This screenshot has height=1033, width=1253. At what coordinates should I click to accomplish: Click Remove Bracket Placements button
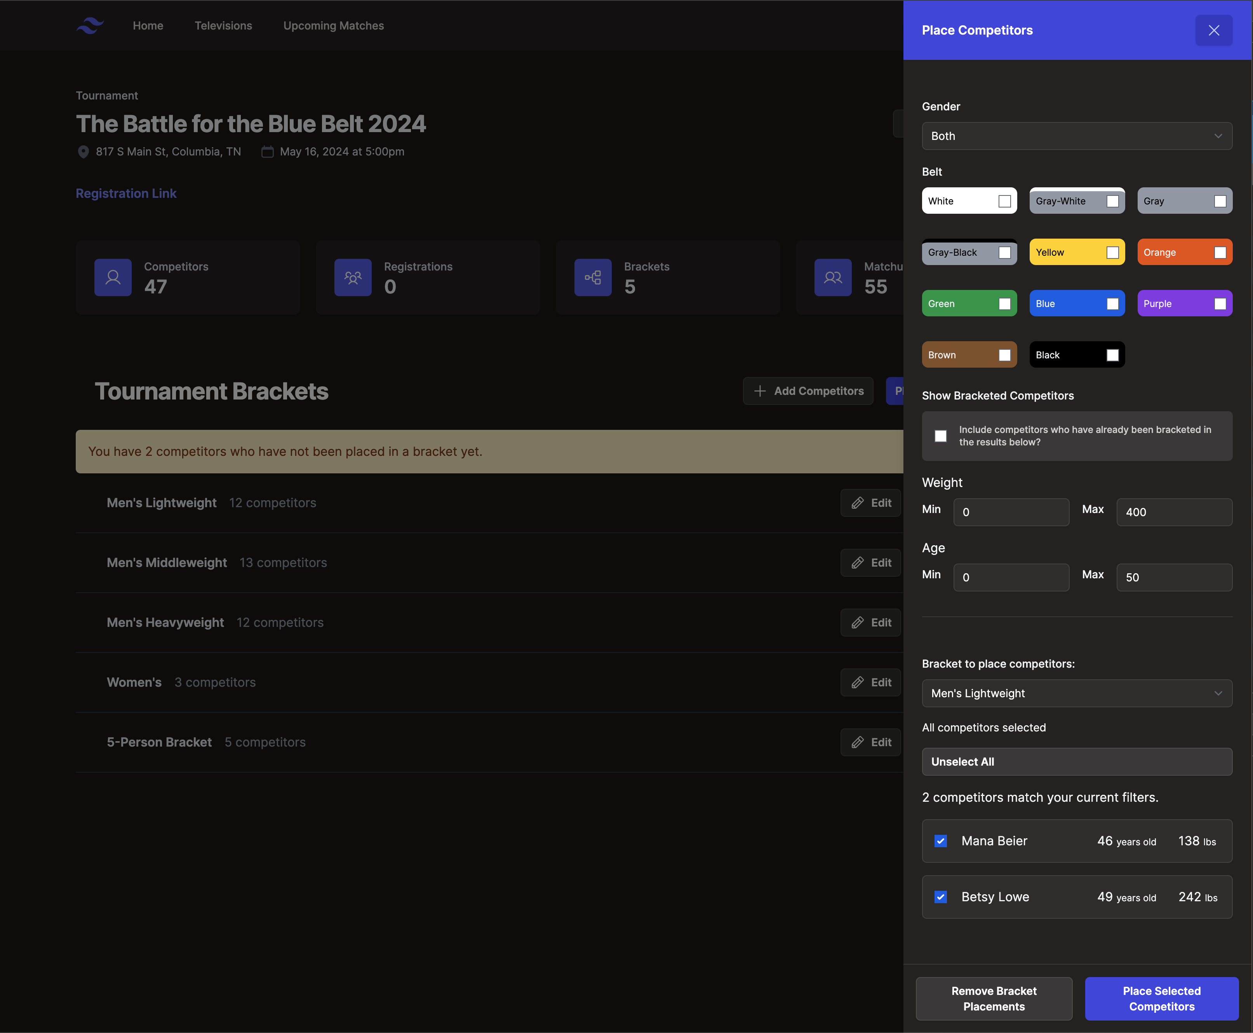click(x=994, y=998)
